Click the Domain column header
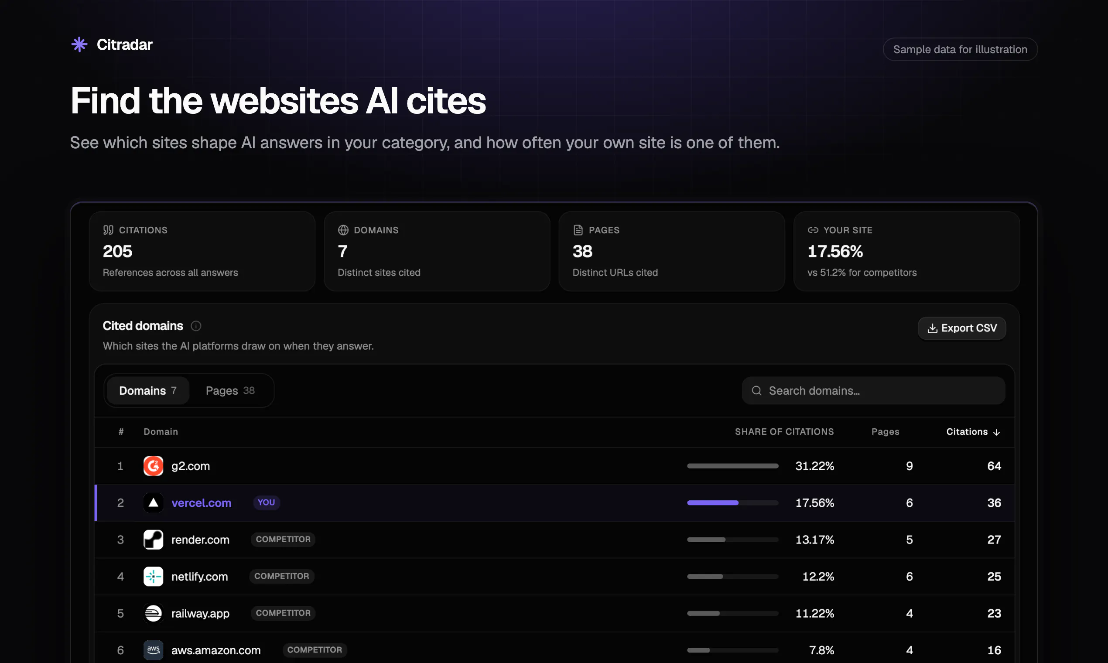 point(161,432)
